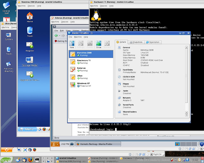Viewport: 204px width, 163px height.
Task: Switch to the Description tab
Action: click(153, 42)
